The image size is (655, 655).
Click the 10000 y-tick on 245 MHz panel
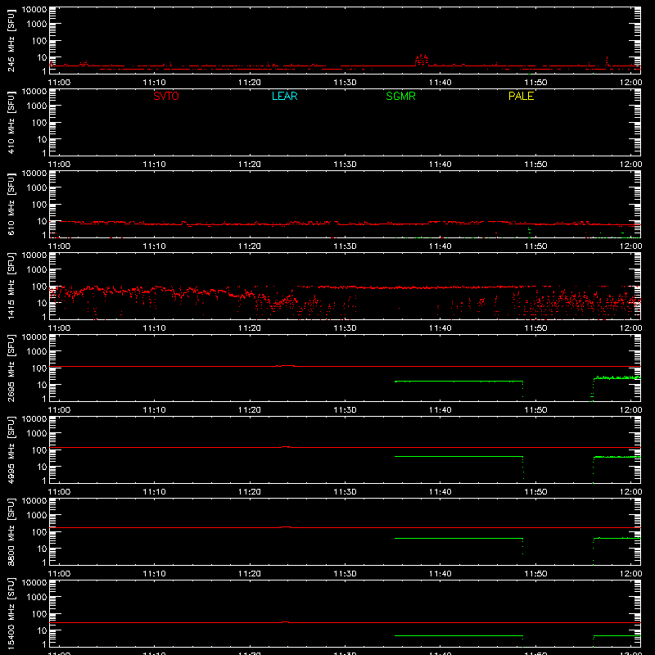(34, 10)
